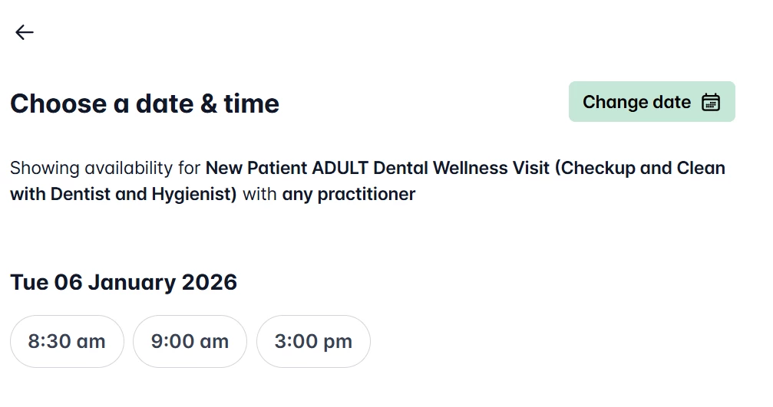
Task: Click the "with Dentist and Hygienist)" text
Action: click(123, 195)
